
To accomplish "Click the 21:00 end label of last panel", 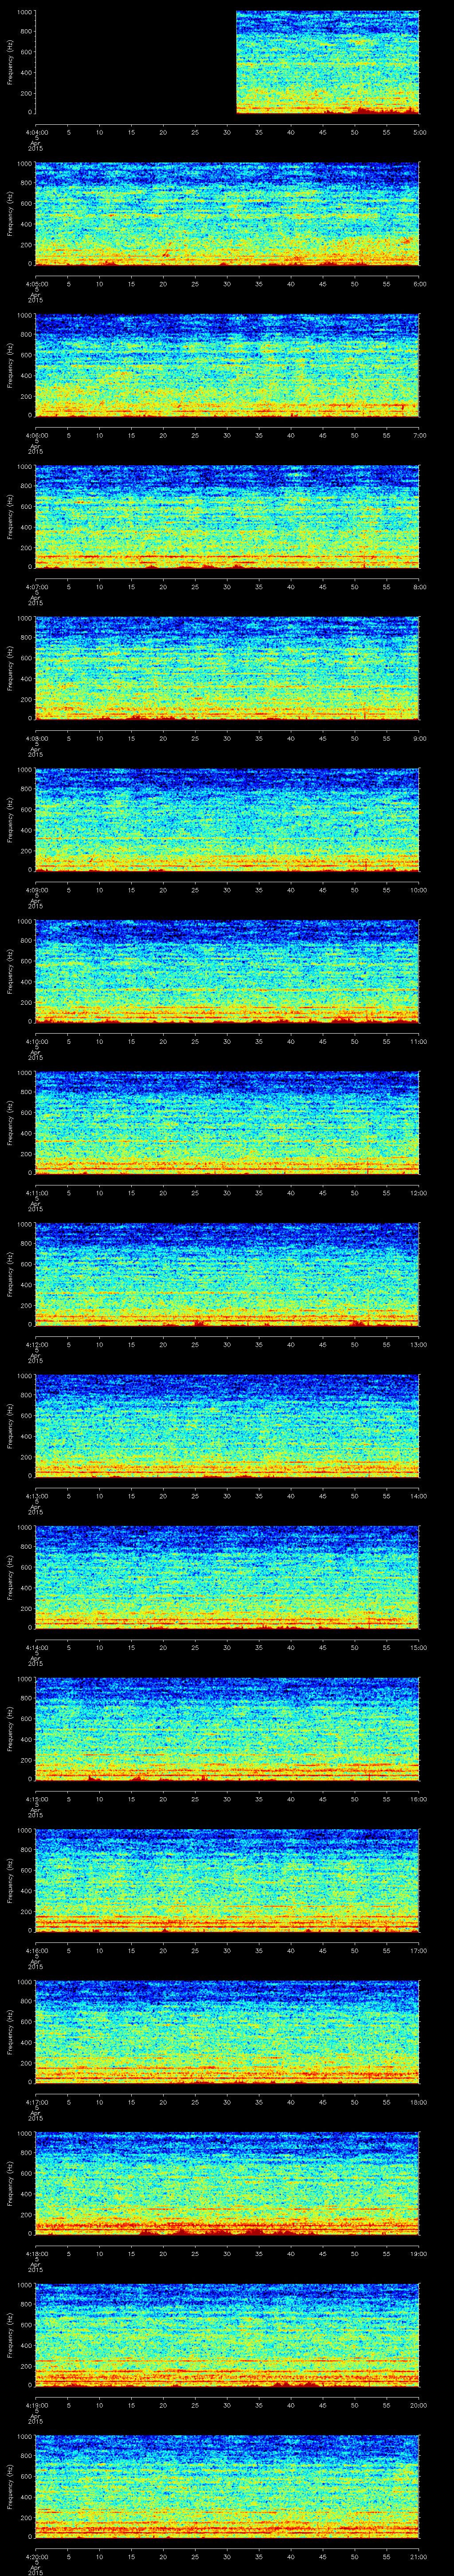I will point(419,2556).
